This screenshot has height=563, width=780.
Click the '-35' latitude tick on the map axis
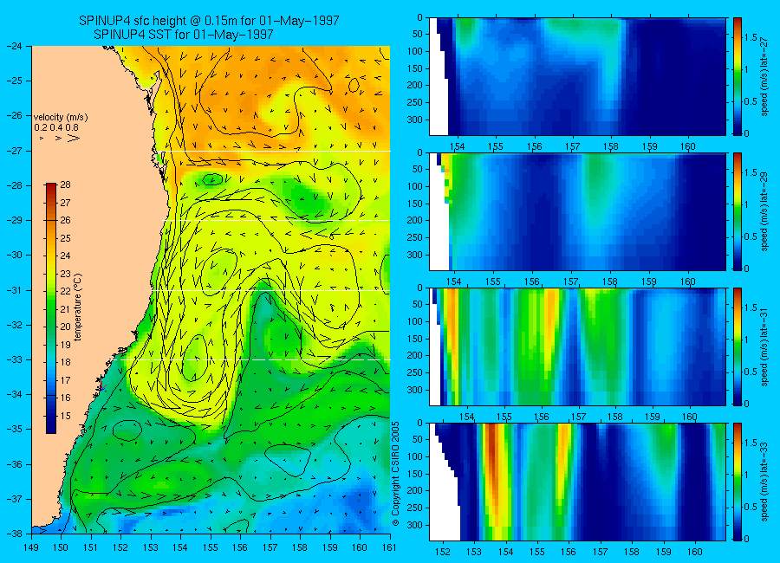(x=15, y=429)
